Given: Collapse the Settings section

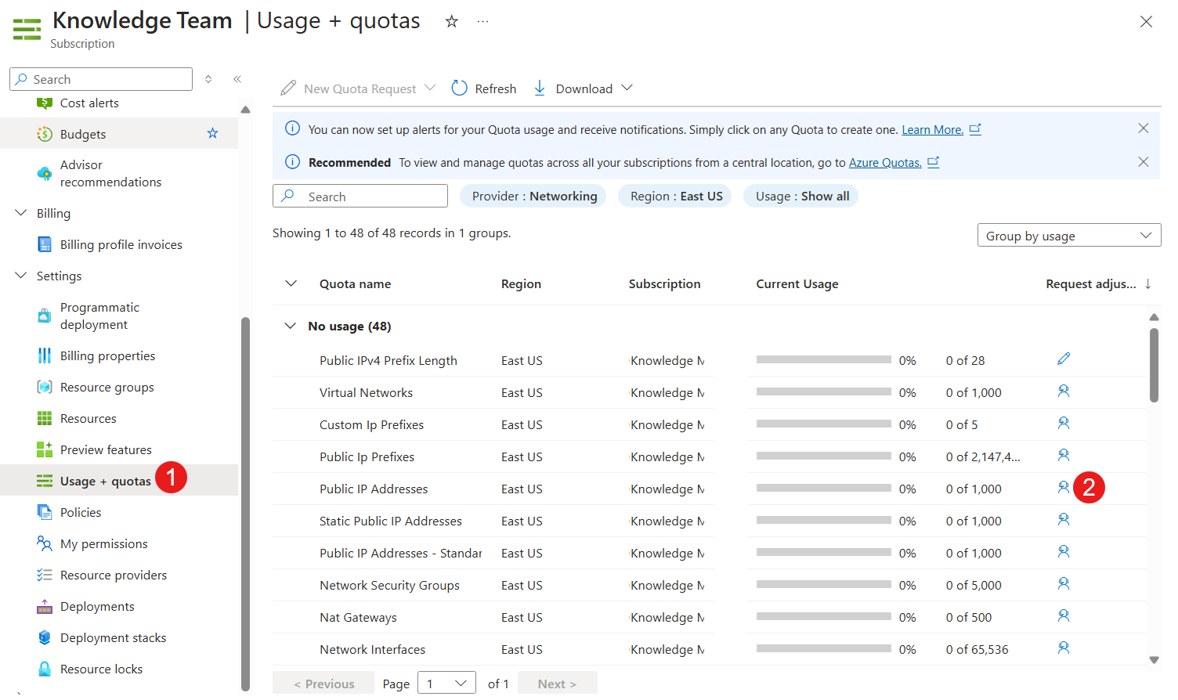Looking at the screenshot, I should 21,276.
